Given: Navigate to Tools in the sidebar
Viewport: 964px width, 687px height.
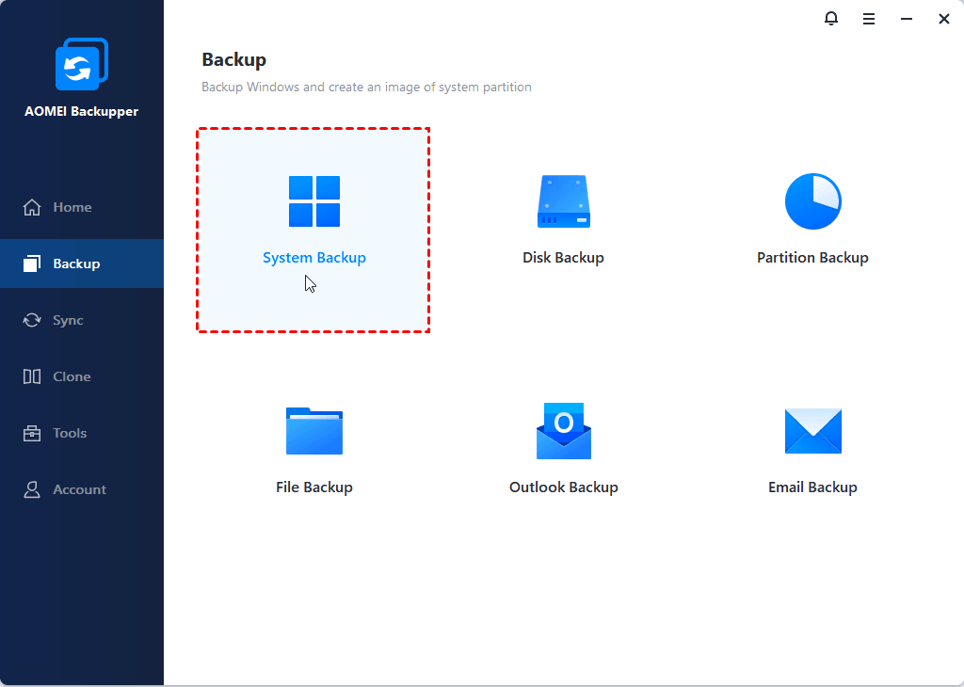Looking at the screenshot, I should (69, 433).
